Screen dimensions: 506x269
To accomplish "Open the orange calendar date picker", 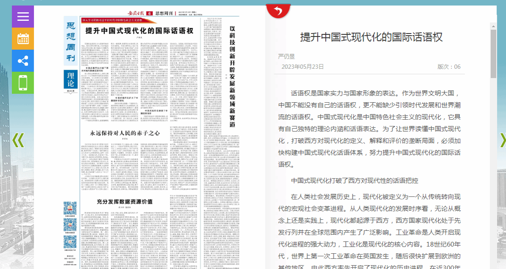I will click(23, 39).
